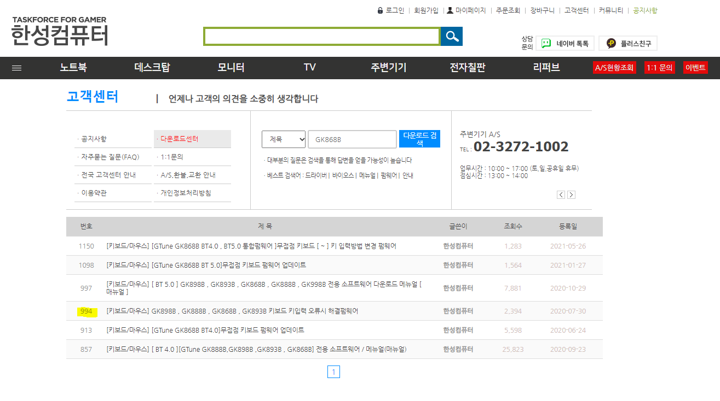This screenshot has height=401, width=720.
Task: Open 마이페이지 with person icon
Action: pyautogui.click(x=466, y=10)
